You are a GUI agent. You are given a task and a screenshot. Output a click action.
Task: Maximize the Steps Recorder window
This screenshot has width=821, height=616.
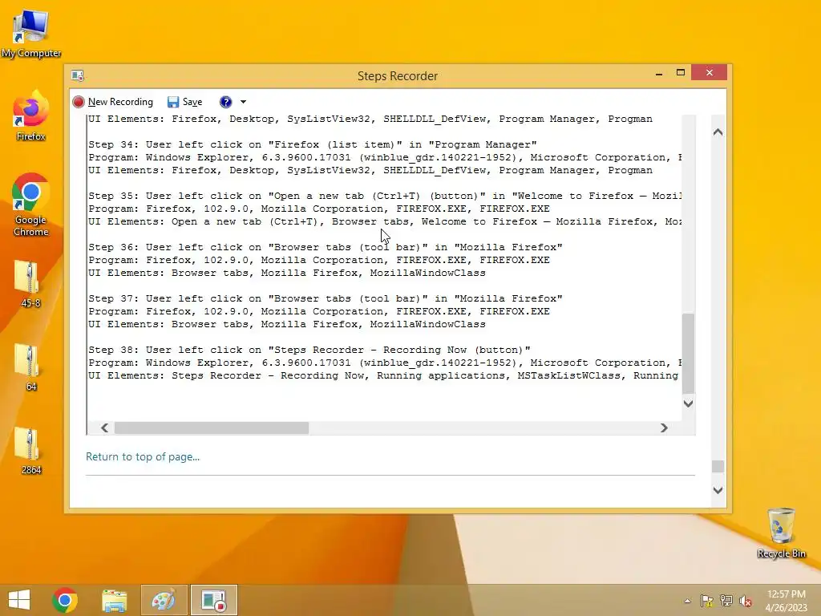pyautogui.click(x=681, y=73)
